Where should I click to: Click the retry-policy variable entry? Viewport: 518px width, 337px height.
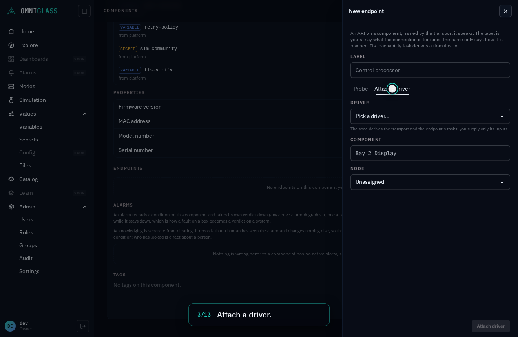[228, 31]
